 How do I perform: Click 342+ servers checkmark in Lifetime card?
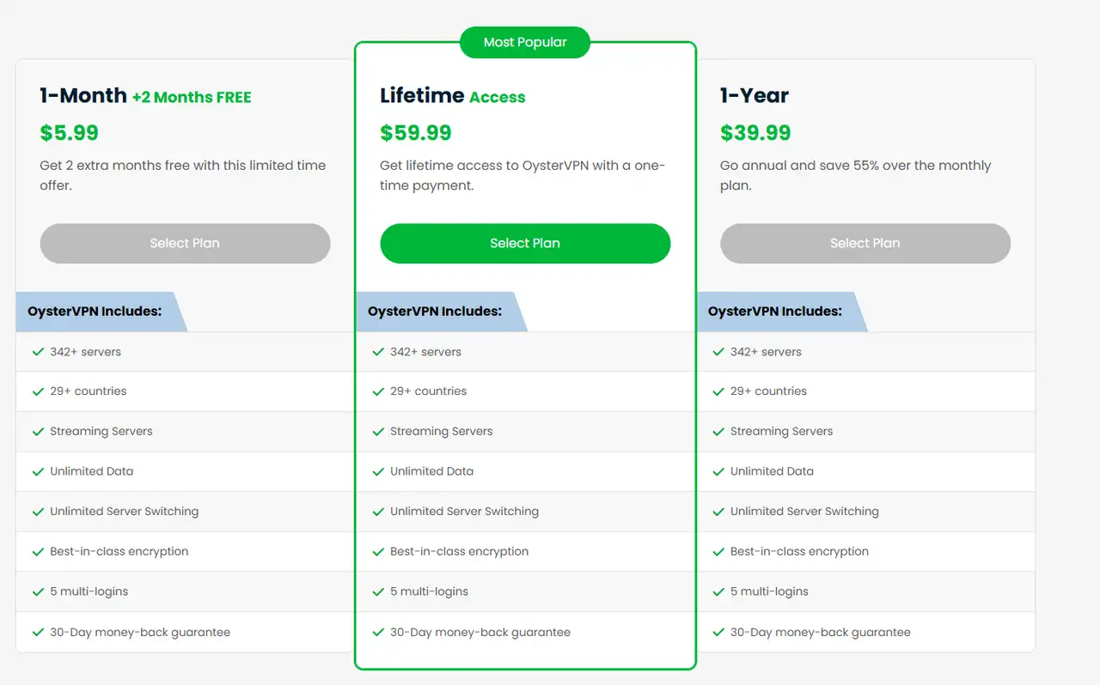point(378,351)
